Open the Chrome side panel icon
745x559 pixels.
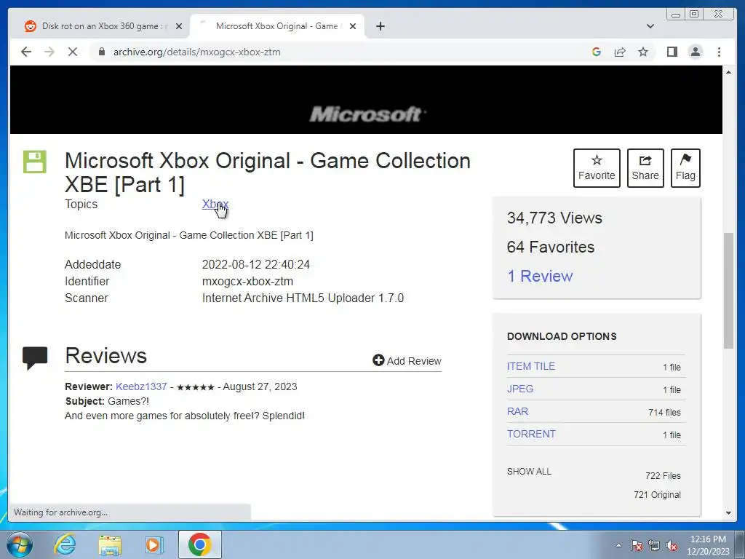[x=672, y=52]
